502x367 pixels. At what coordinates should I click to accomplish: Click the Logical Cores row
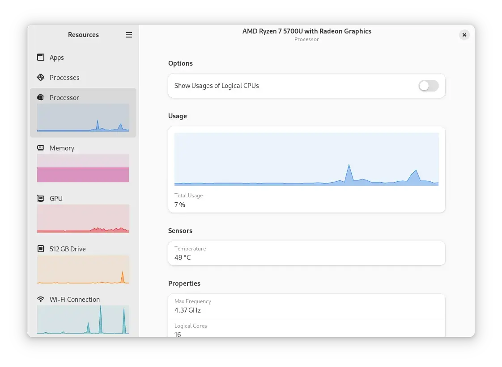coord(306,330)
